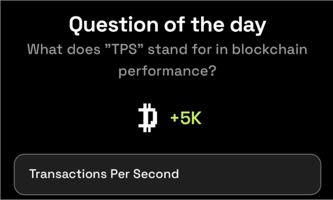Viewport: 333px width, 200px height.
Task: Click the word "in" before blockchain
Action: click(x=224, y=49)
